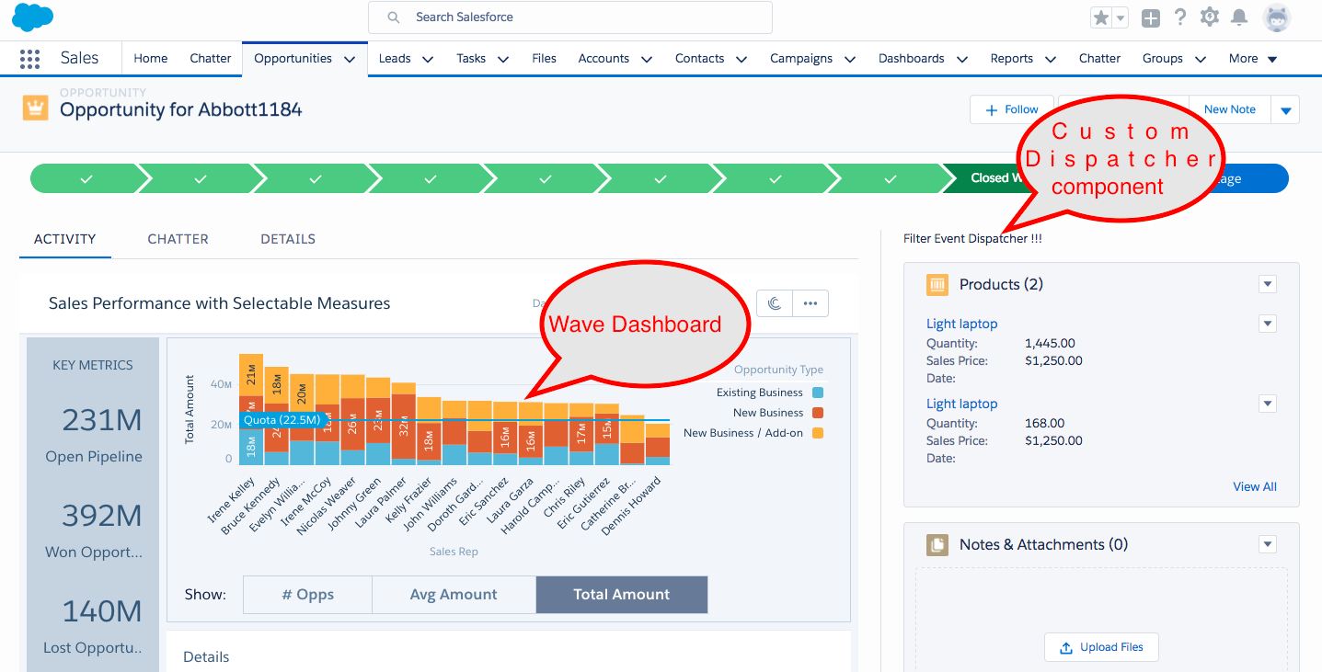Open the Setup gear icon
The width and height of the screenshot is (1322, 672).
coord(1210,17)
